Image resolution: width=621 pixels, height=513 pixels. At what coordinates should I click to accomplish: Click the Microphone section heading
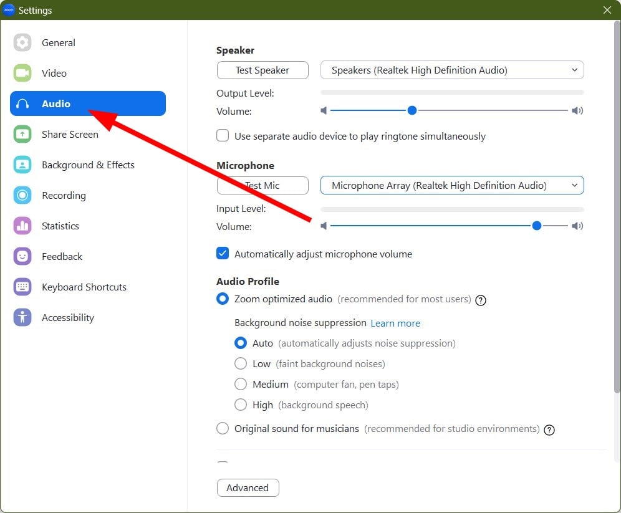point(245,165)
